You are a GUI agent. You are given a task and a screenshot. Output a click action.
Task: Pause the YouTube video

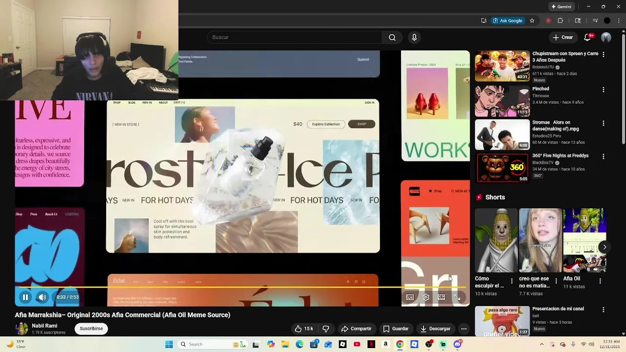point(25,297)
